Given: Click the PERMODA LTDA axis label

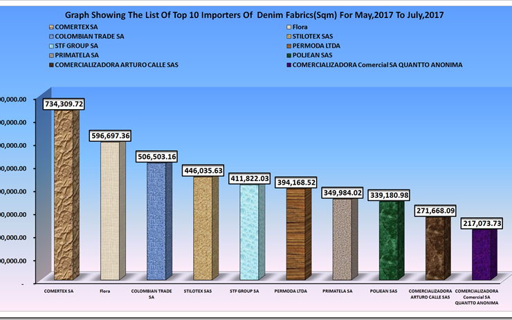Looking at the screenshot, I should (291, 291).
